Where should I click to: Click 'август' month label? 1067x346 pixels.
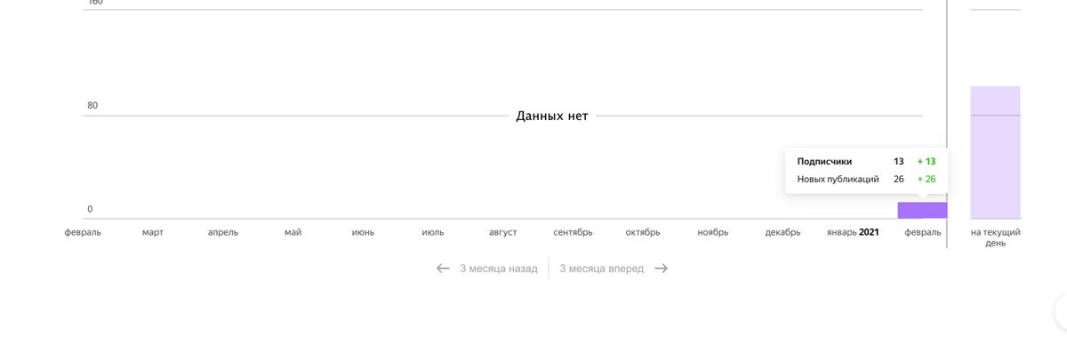502,233
